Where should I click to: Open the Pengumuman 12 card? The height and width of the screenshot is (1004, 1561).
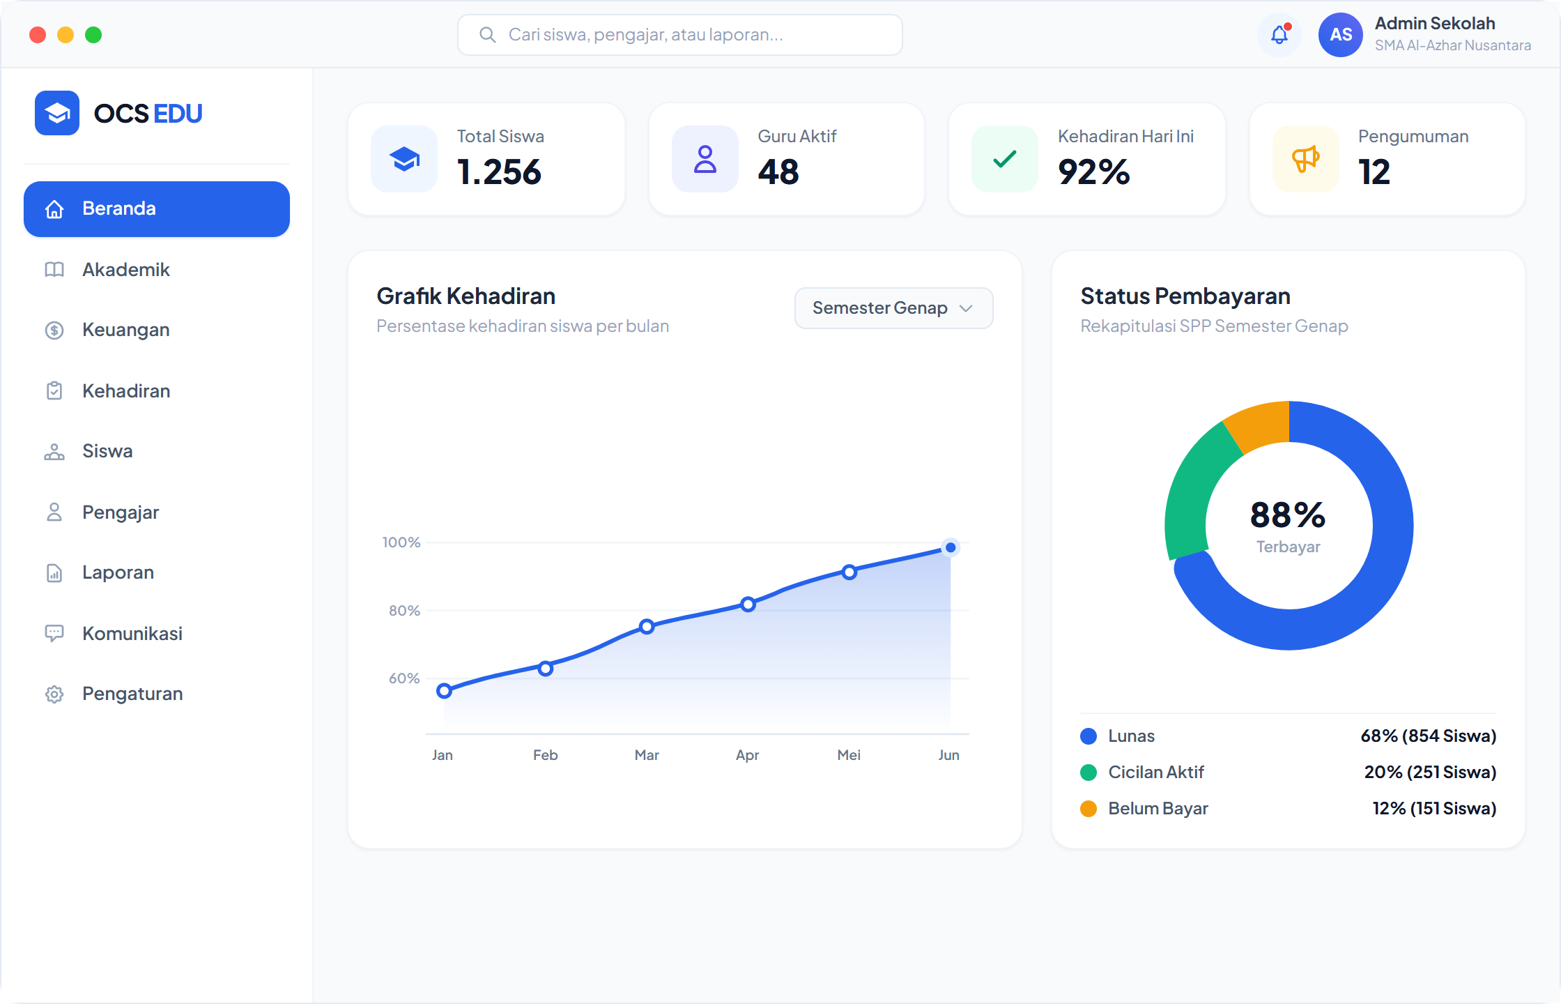(x=1387, y=159)
